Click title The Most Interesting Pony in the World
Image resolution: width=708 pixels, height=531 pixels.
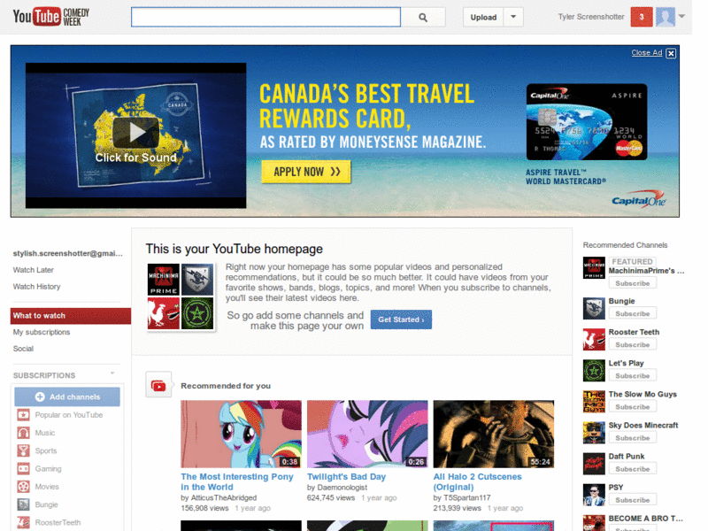pyautogui.click(x=237, y=481)
